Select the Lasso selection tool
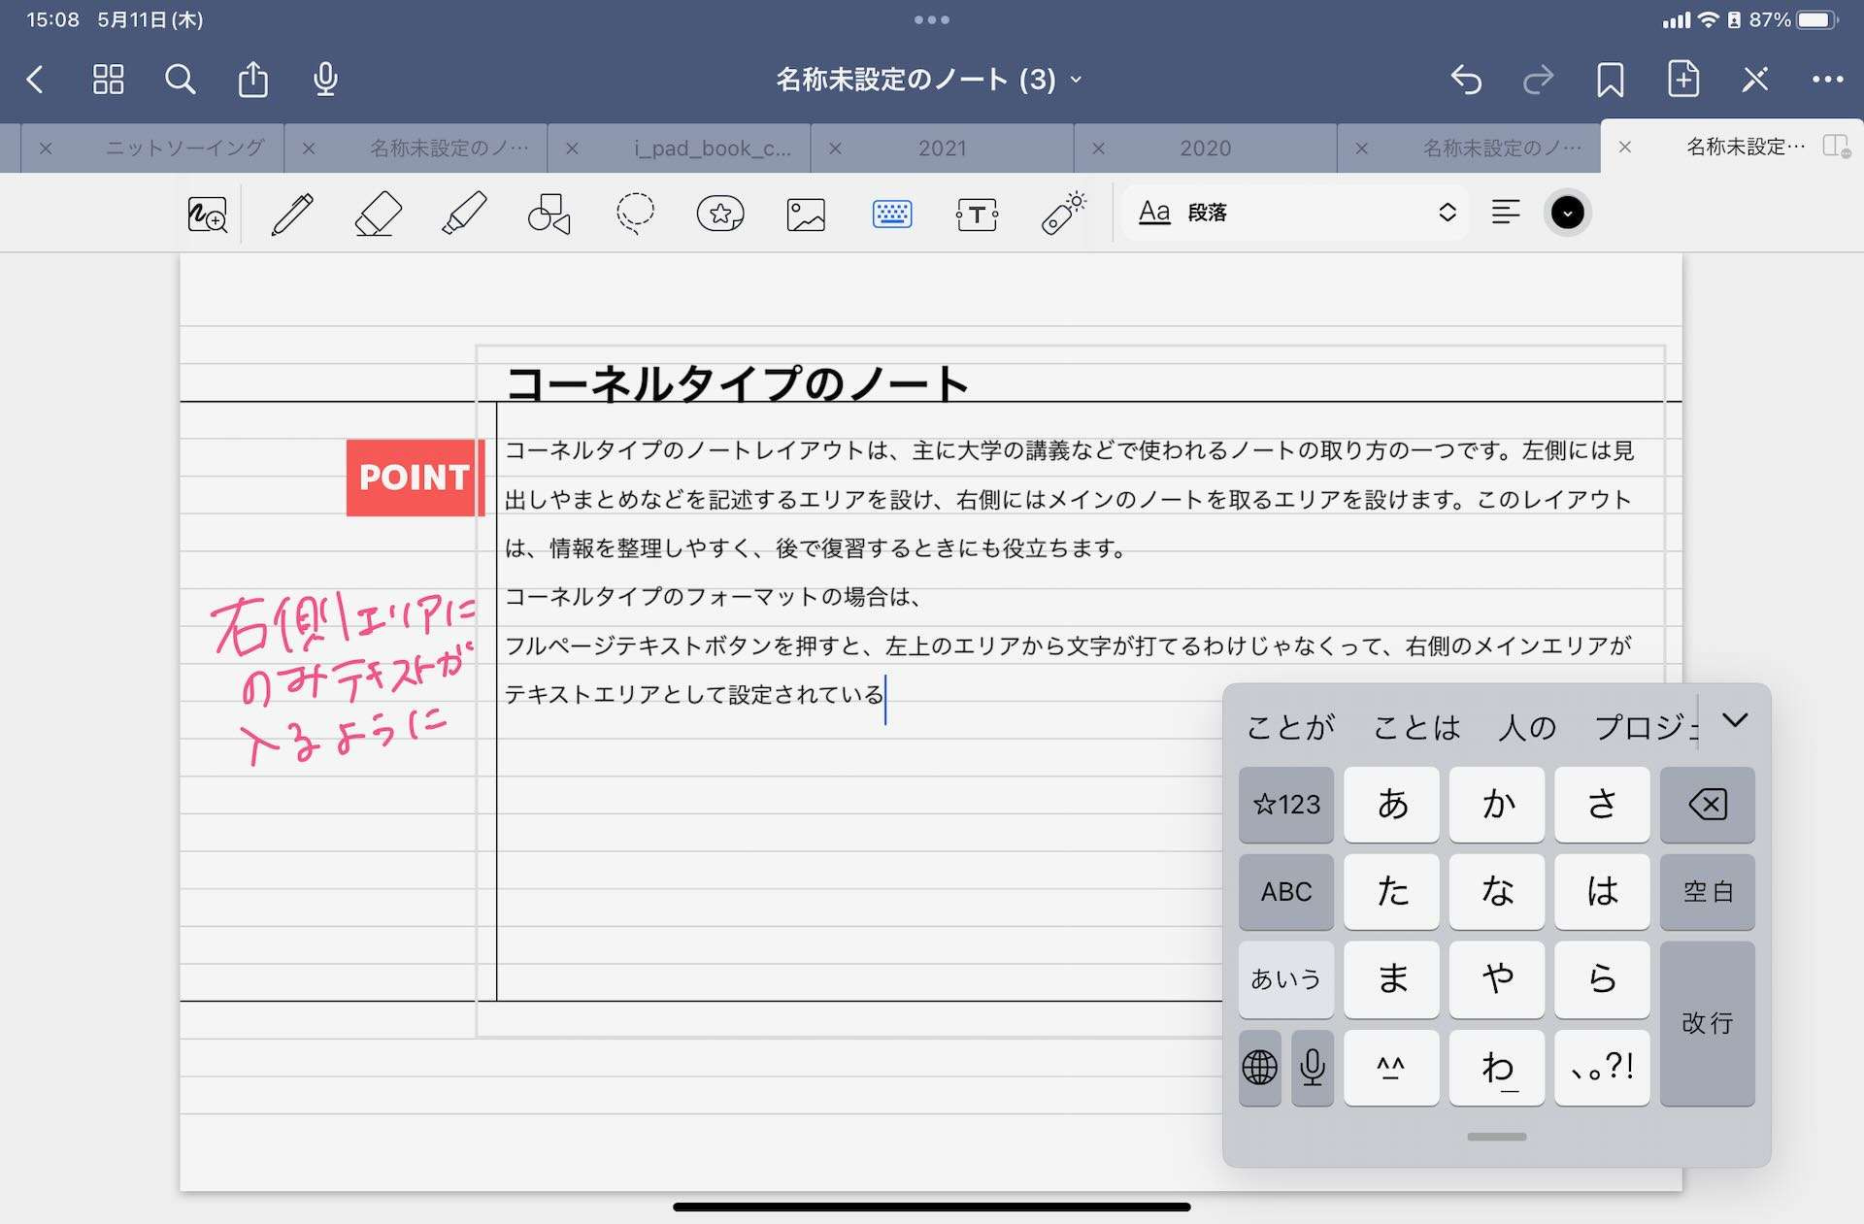The width and height of the screenshot is (1864, 1224). [635, 214]
